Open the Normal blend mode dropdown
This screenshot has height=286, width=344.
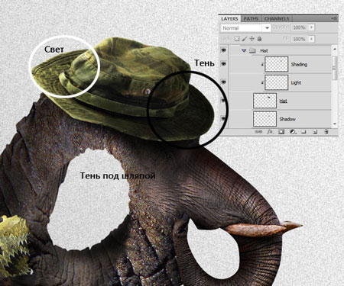coord(245,27)
